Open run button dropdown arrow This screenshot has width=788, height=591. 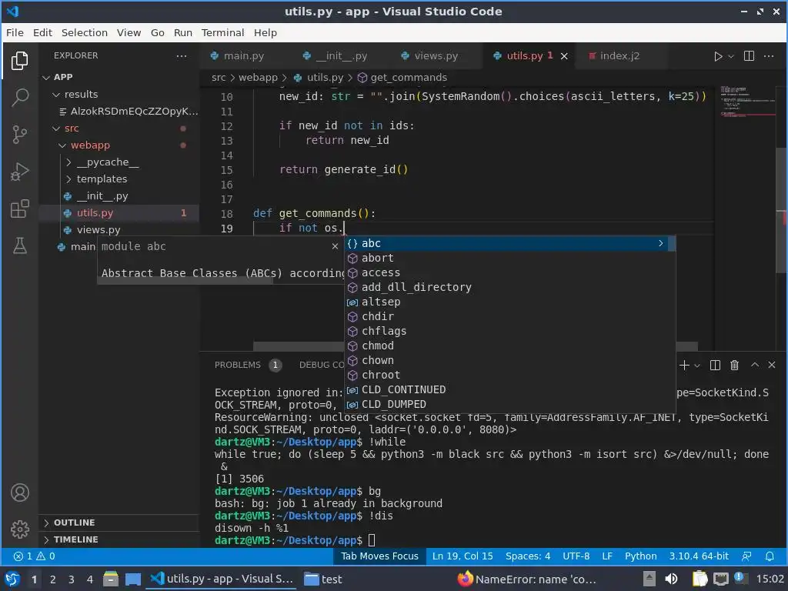click(731, 56)
